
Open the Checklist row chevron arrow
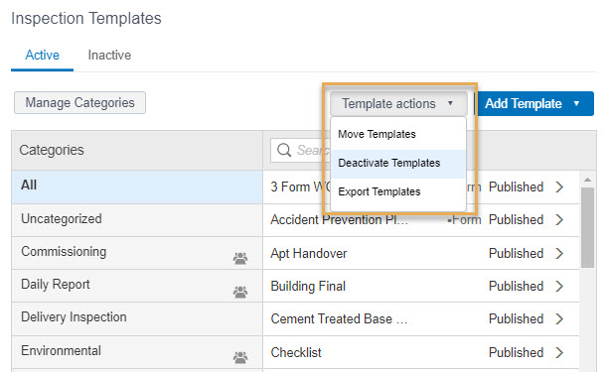(x=559, y=353)
